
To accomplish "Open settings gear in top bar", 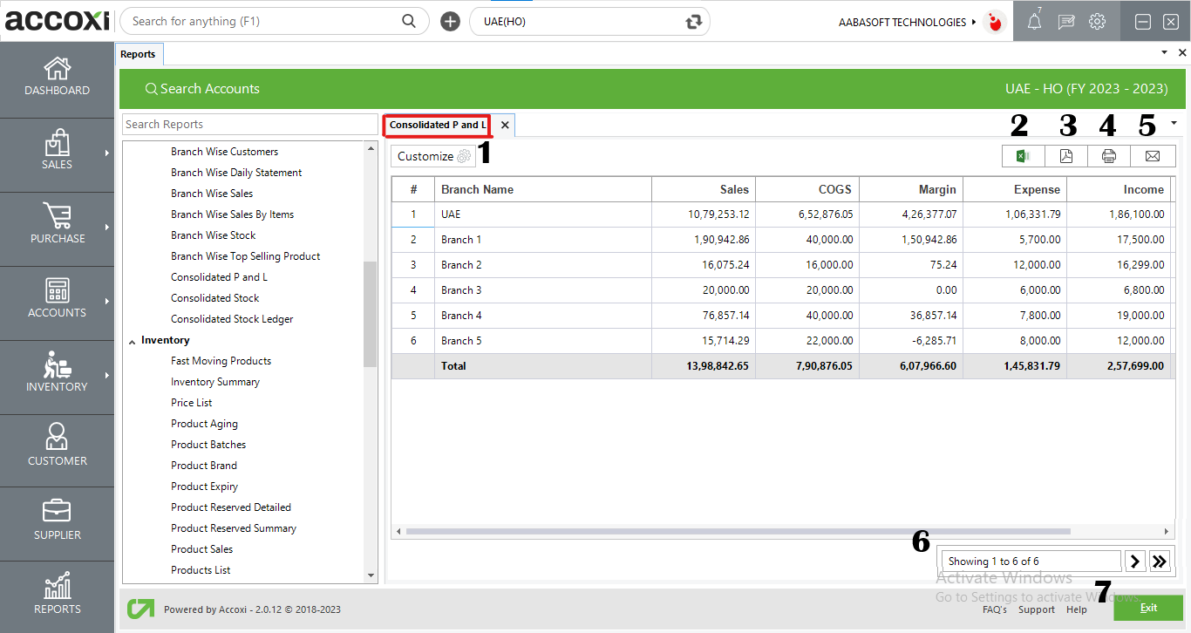I will (x=1097, y=22).
